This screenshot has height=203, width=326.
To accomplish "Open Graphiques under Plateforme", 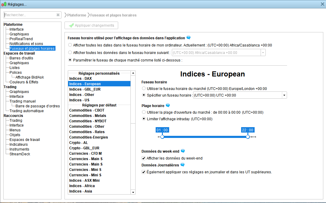I will (x=19, y=34).
